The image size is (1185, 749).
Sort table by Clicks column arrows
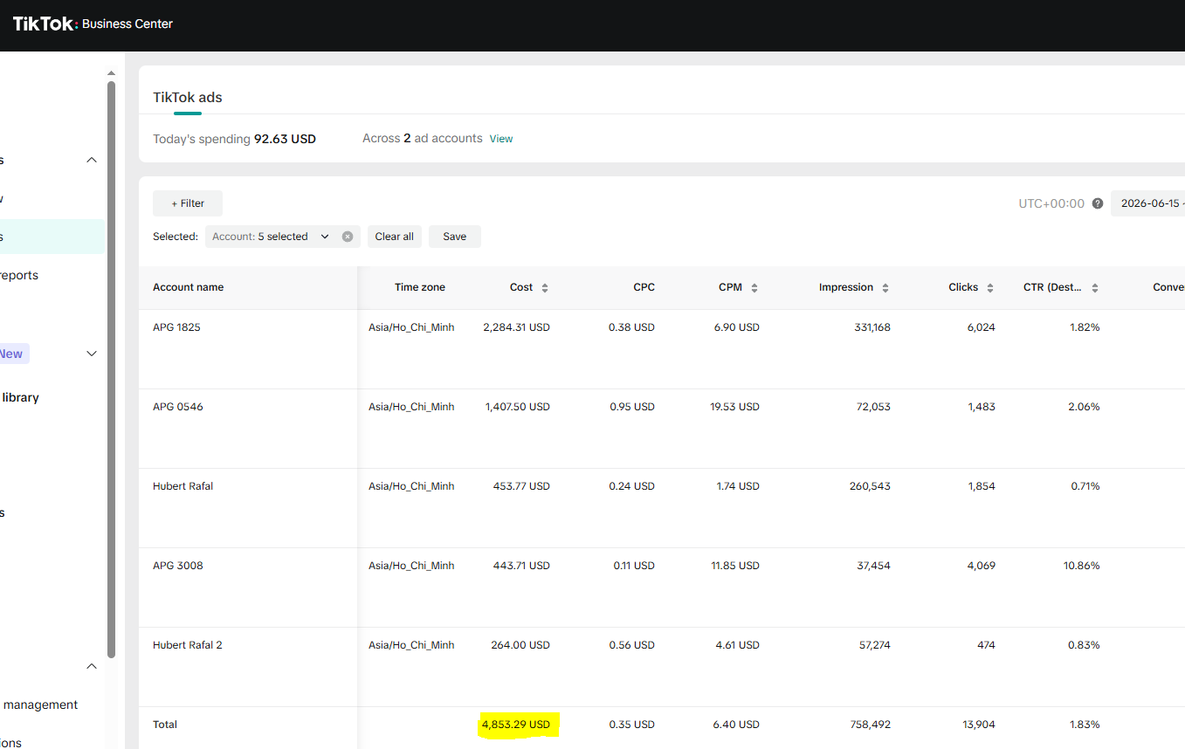[x=990, y=288]
